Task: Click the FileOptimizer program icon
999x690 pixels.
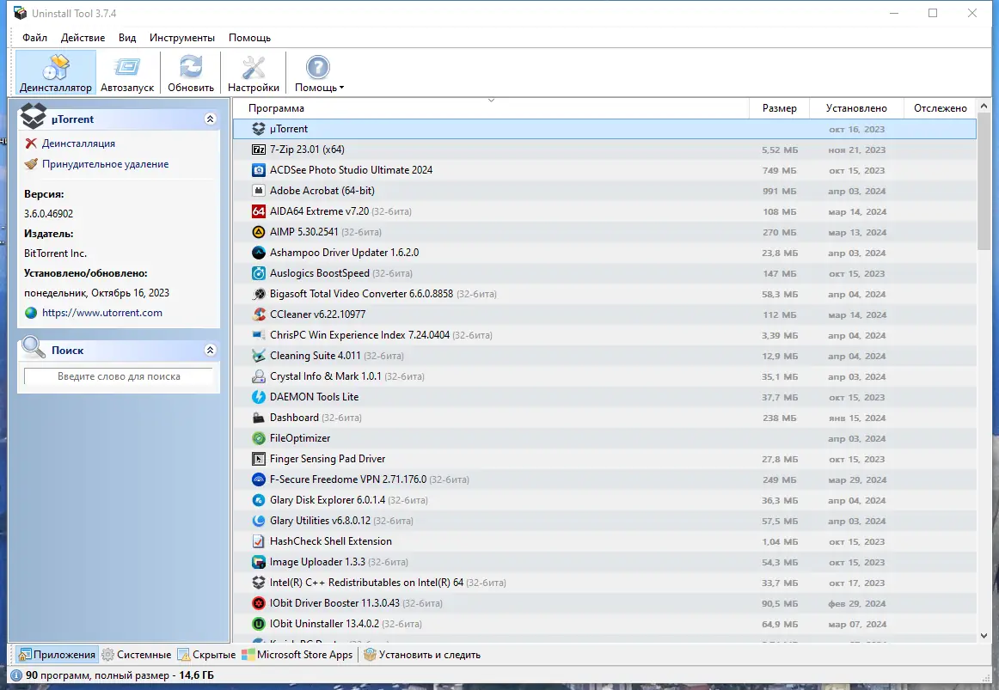Action: point(258,438)
